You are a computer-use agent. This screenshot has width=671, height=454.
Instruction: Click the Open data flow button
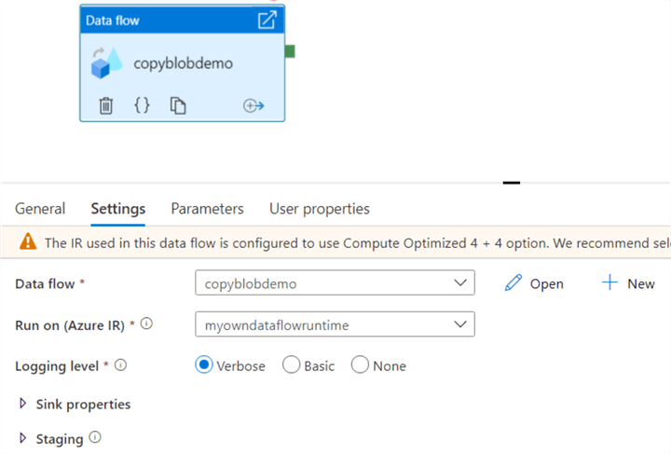click(x=534, y=283)
